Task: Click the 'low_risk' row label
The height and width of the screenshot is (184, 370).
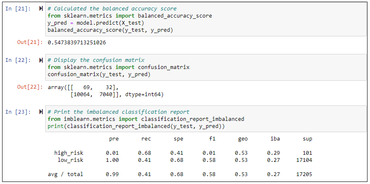Action: point(70,160)
